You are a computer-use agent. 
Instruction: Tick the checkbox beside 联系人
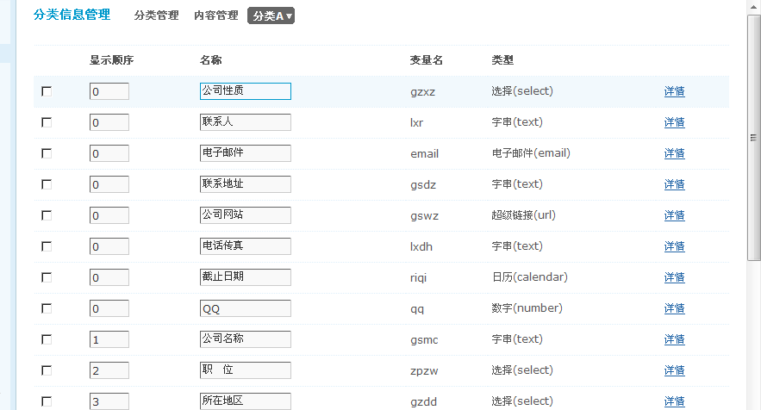tap(47, 122)
